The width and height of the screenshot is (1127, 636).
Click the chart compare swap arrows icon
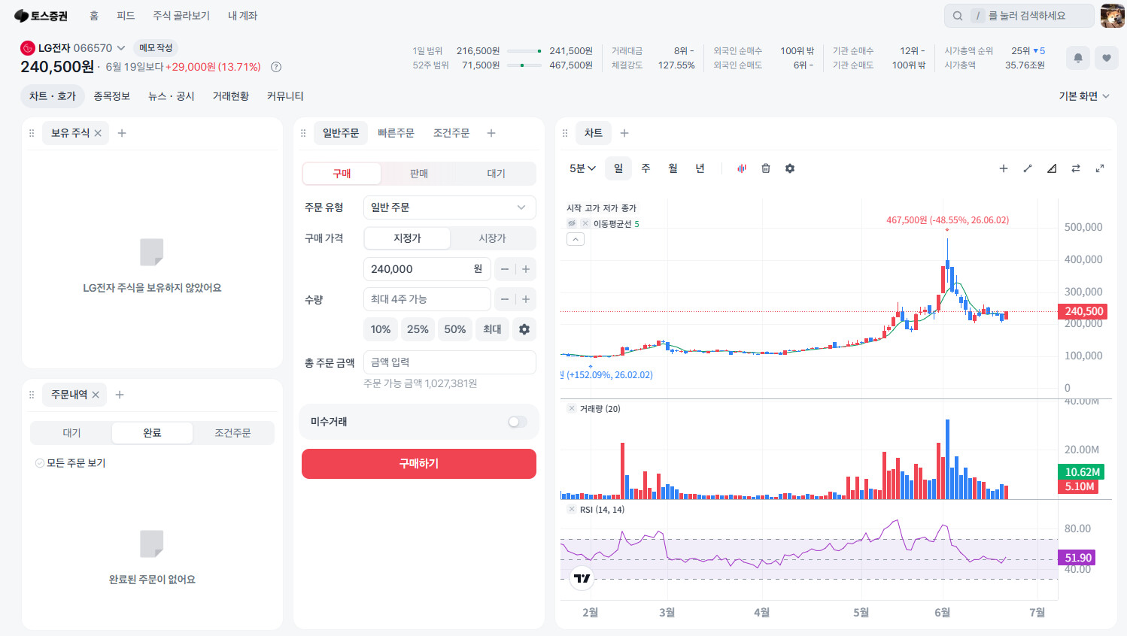[x=1076, y=168]
